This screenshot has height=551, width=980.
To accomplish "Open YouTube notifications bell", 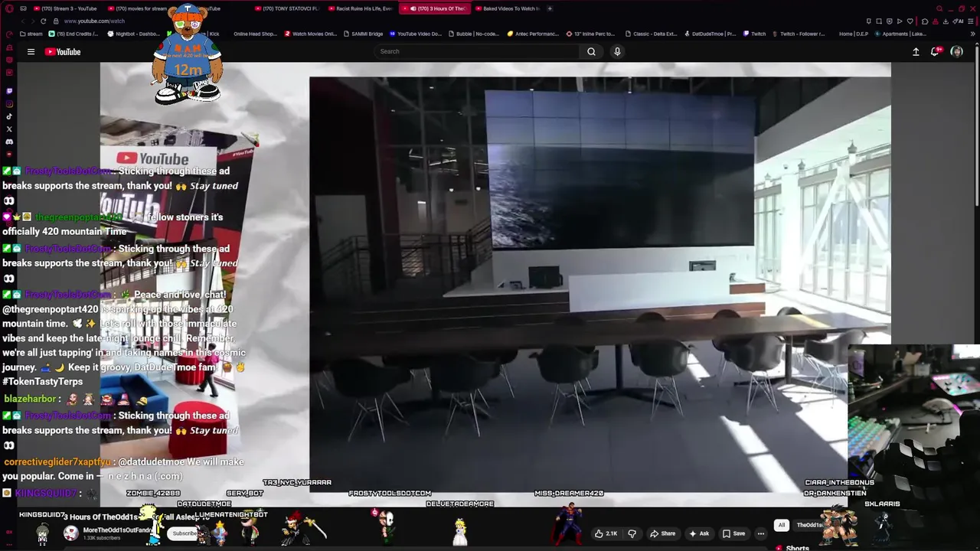I will pos(935,52).
